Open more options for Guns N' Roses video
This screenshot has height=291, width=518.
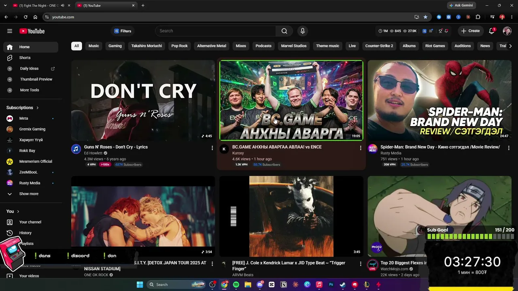212,148
